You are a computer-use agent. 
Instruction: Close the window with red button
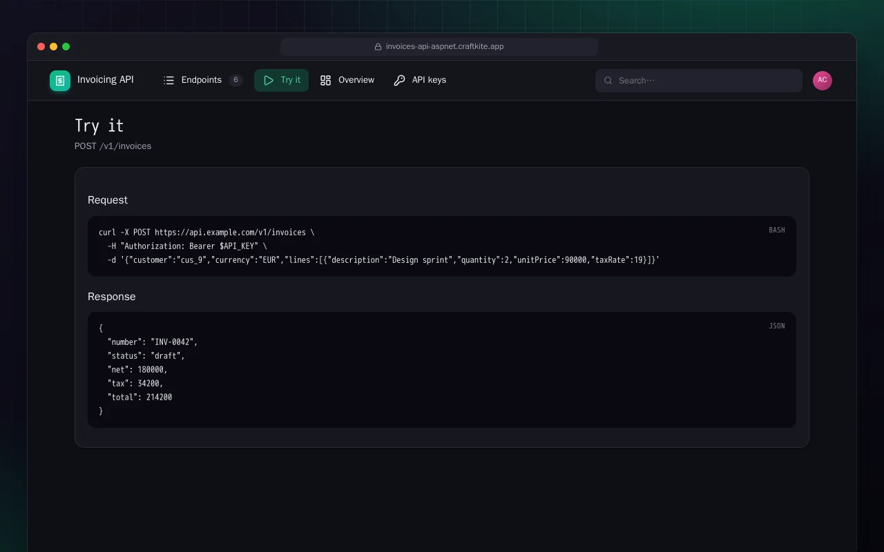point(41,47)
